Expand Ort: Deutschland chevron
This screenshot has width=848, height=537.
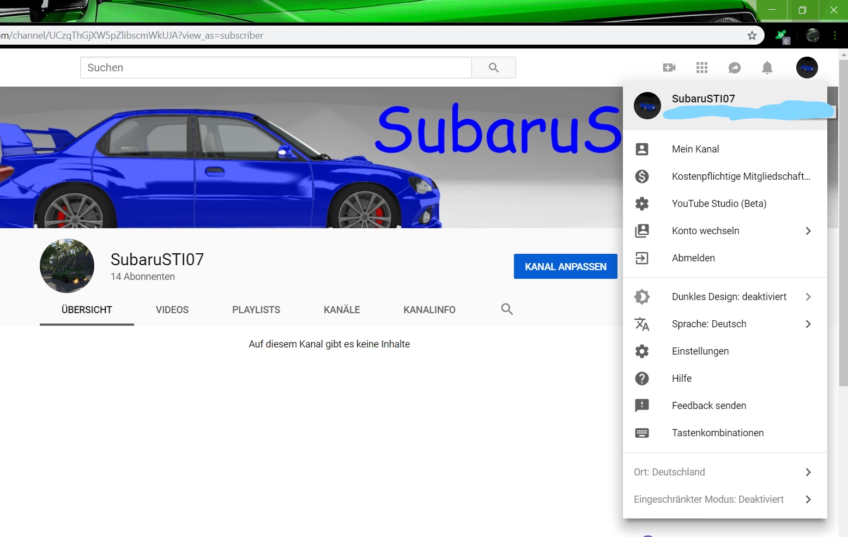tap(808, 472)
